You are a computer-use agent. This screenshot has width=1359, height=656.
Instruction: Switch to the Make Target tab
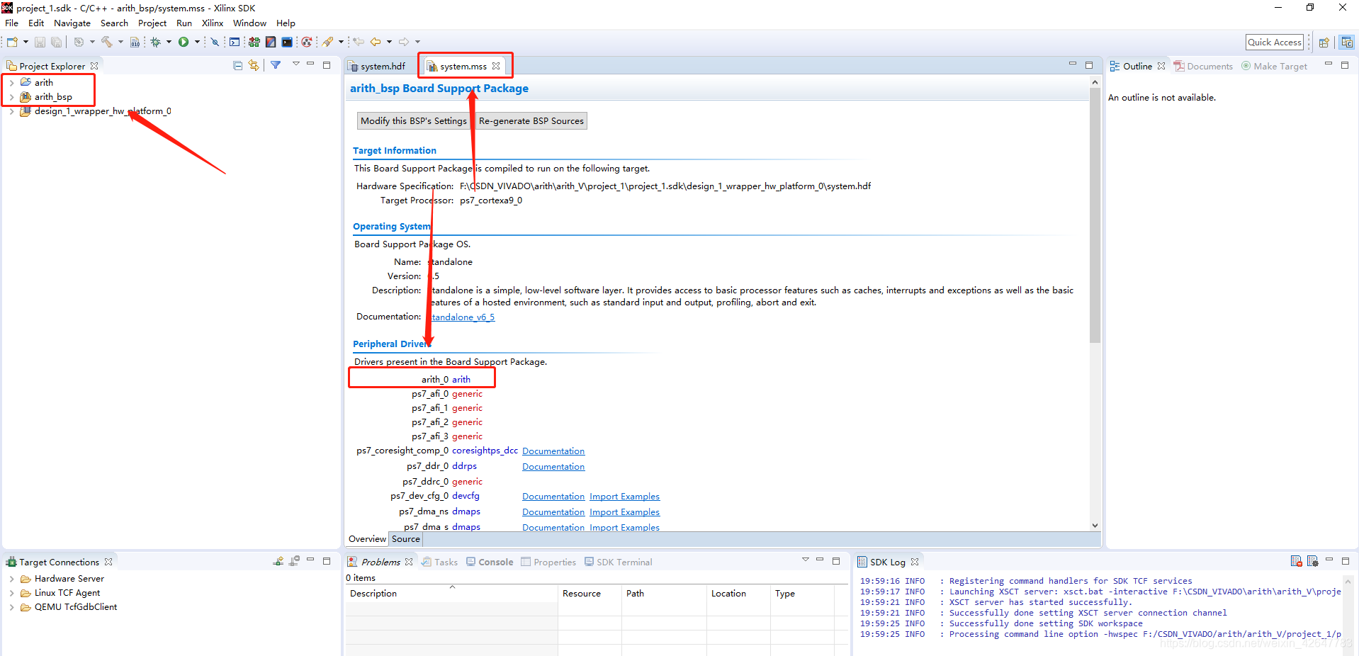1274,66
